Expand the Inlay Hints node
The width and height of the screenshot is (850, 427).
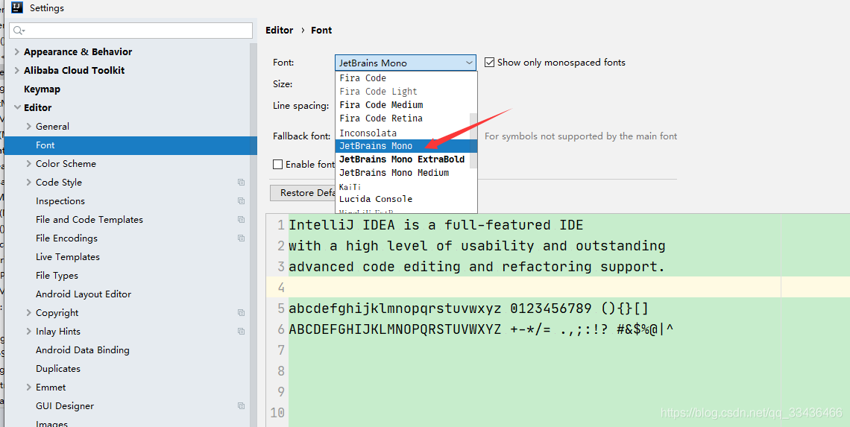(x=29, y=332)
